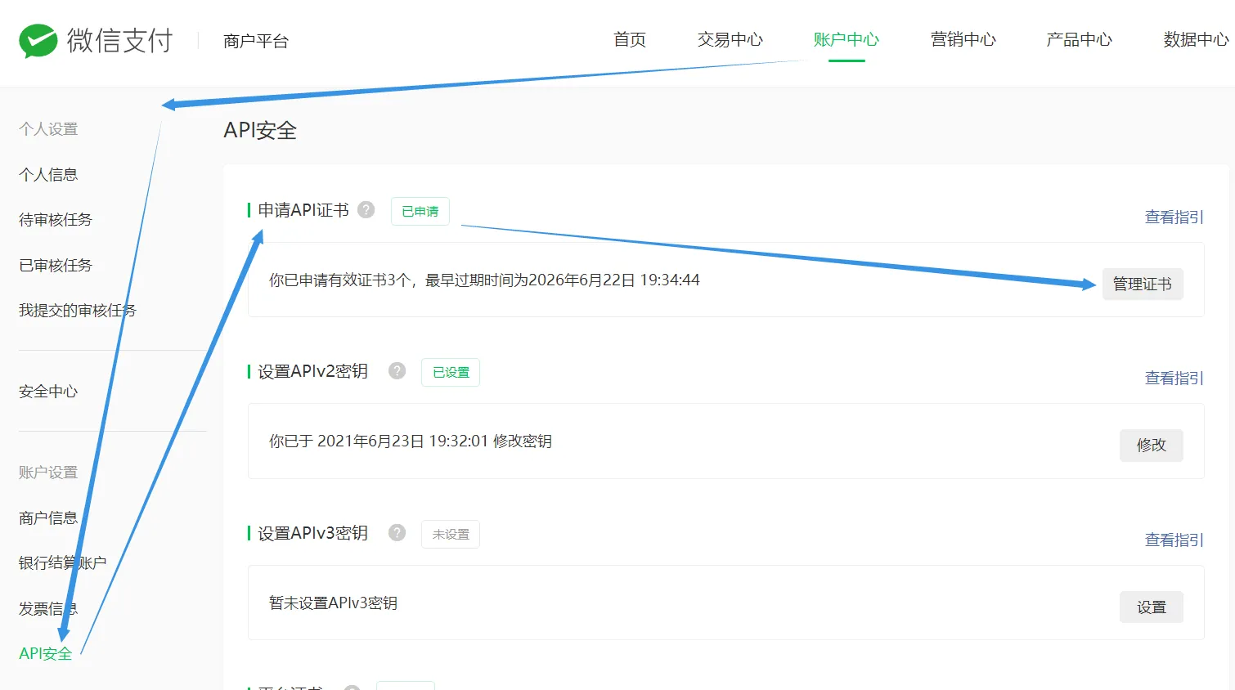This screenshot has height=690, width=1235.
Task: Go to 营销中心 tab
Action: (963, 39)
